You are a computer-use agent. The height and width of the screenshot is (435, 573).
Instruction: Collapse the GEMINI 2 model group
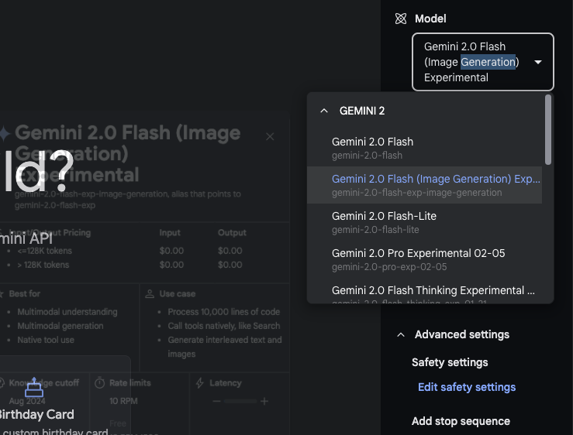(324, 111)
